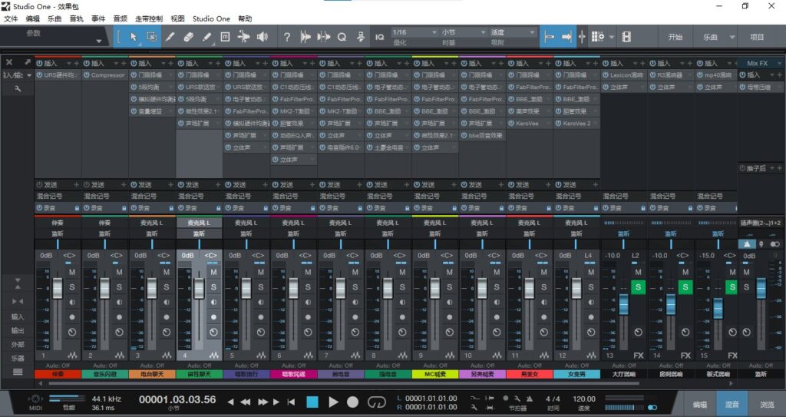Switch to the 编辑 edit view
The width and height of the screenshot is (786, 417).
(x=700, y=404)
